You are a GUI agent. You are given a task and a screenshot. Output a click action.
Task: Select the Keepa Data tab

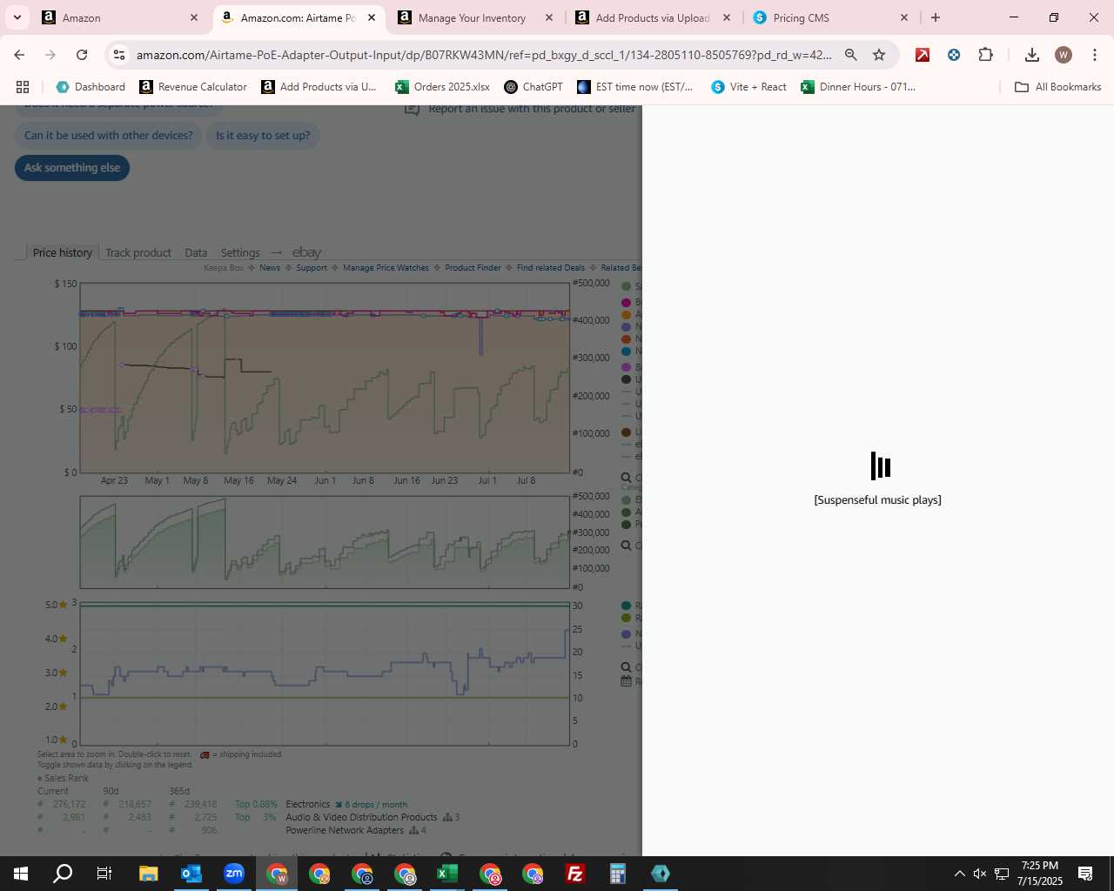coord(196,252)
